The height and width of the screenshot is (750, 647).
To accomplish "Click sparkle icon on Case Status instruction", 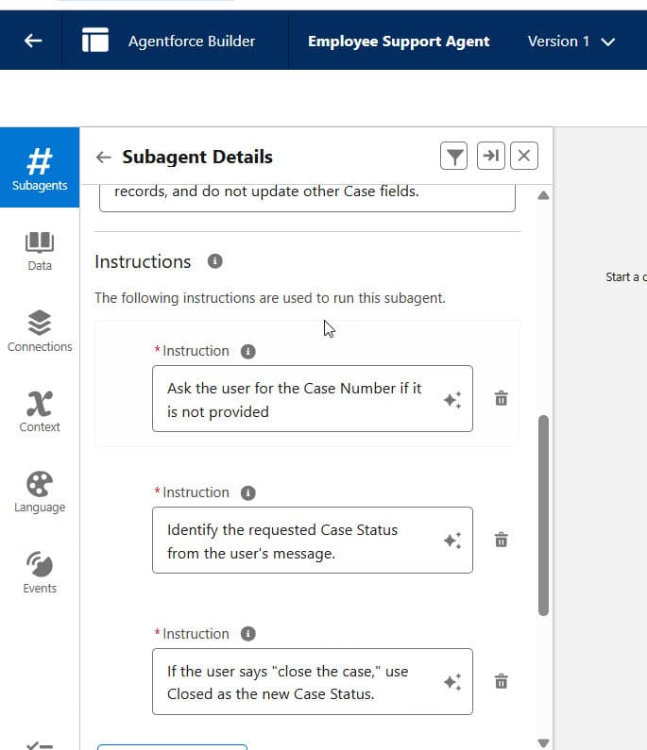I will [452, 541].
